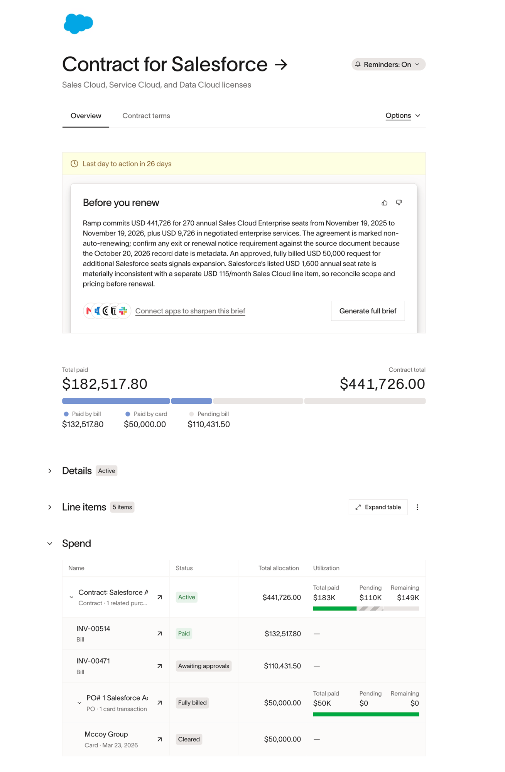Click the Paid status badge on INV-00514
The height and width of the screenshot is (772, 505).
tap(184, 633)
